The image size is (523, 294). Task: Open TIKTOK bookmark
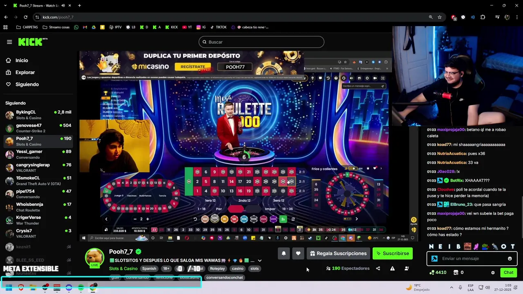218,27
